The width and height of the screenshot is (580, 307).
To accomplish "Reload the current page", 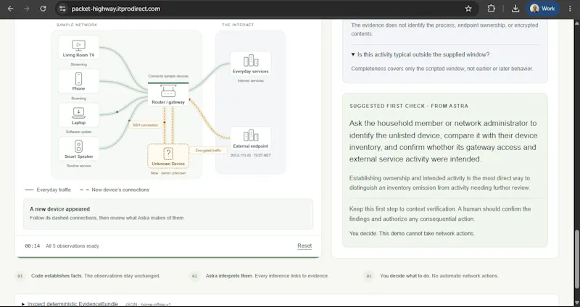I will (43, 9).
